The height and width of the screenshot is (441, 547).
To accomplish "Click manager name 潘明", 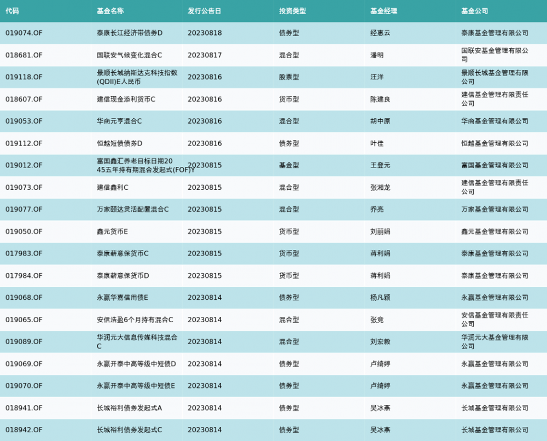I will coord(377,55).
